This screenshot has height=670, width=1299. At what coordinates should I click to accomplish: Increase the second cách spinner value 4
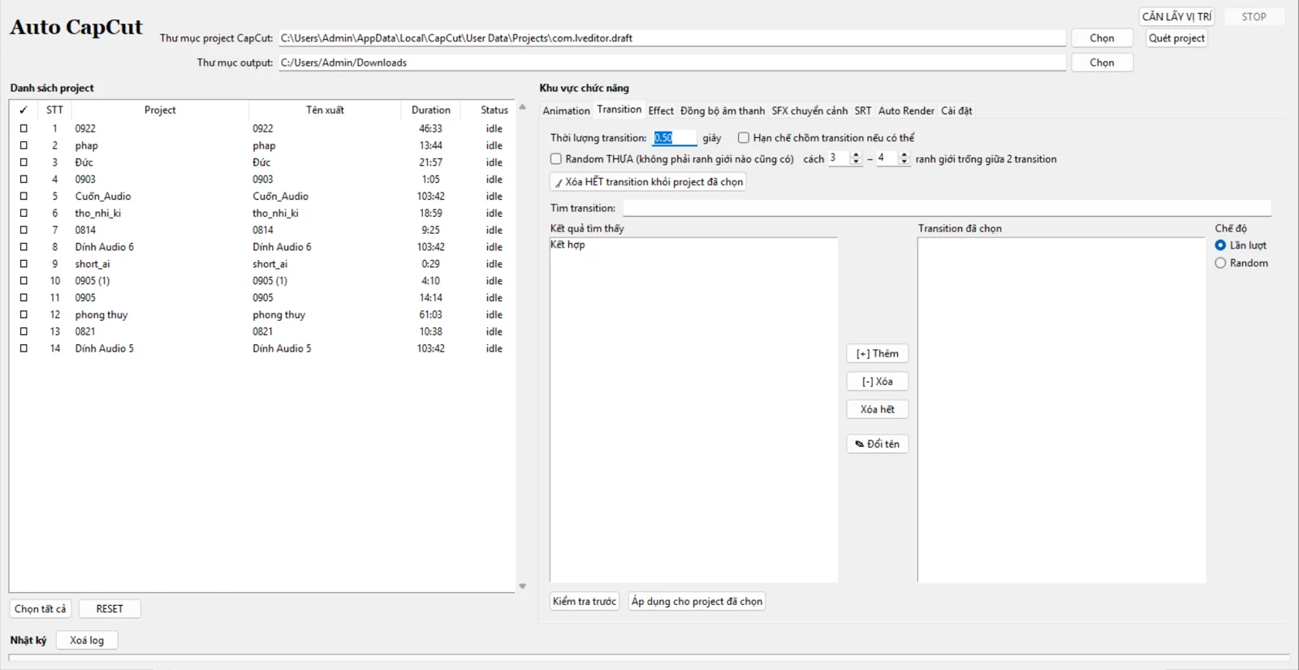904,155
